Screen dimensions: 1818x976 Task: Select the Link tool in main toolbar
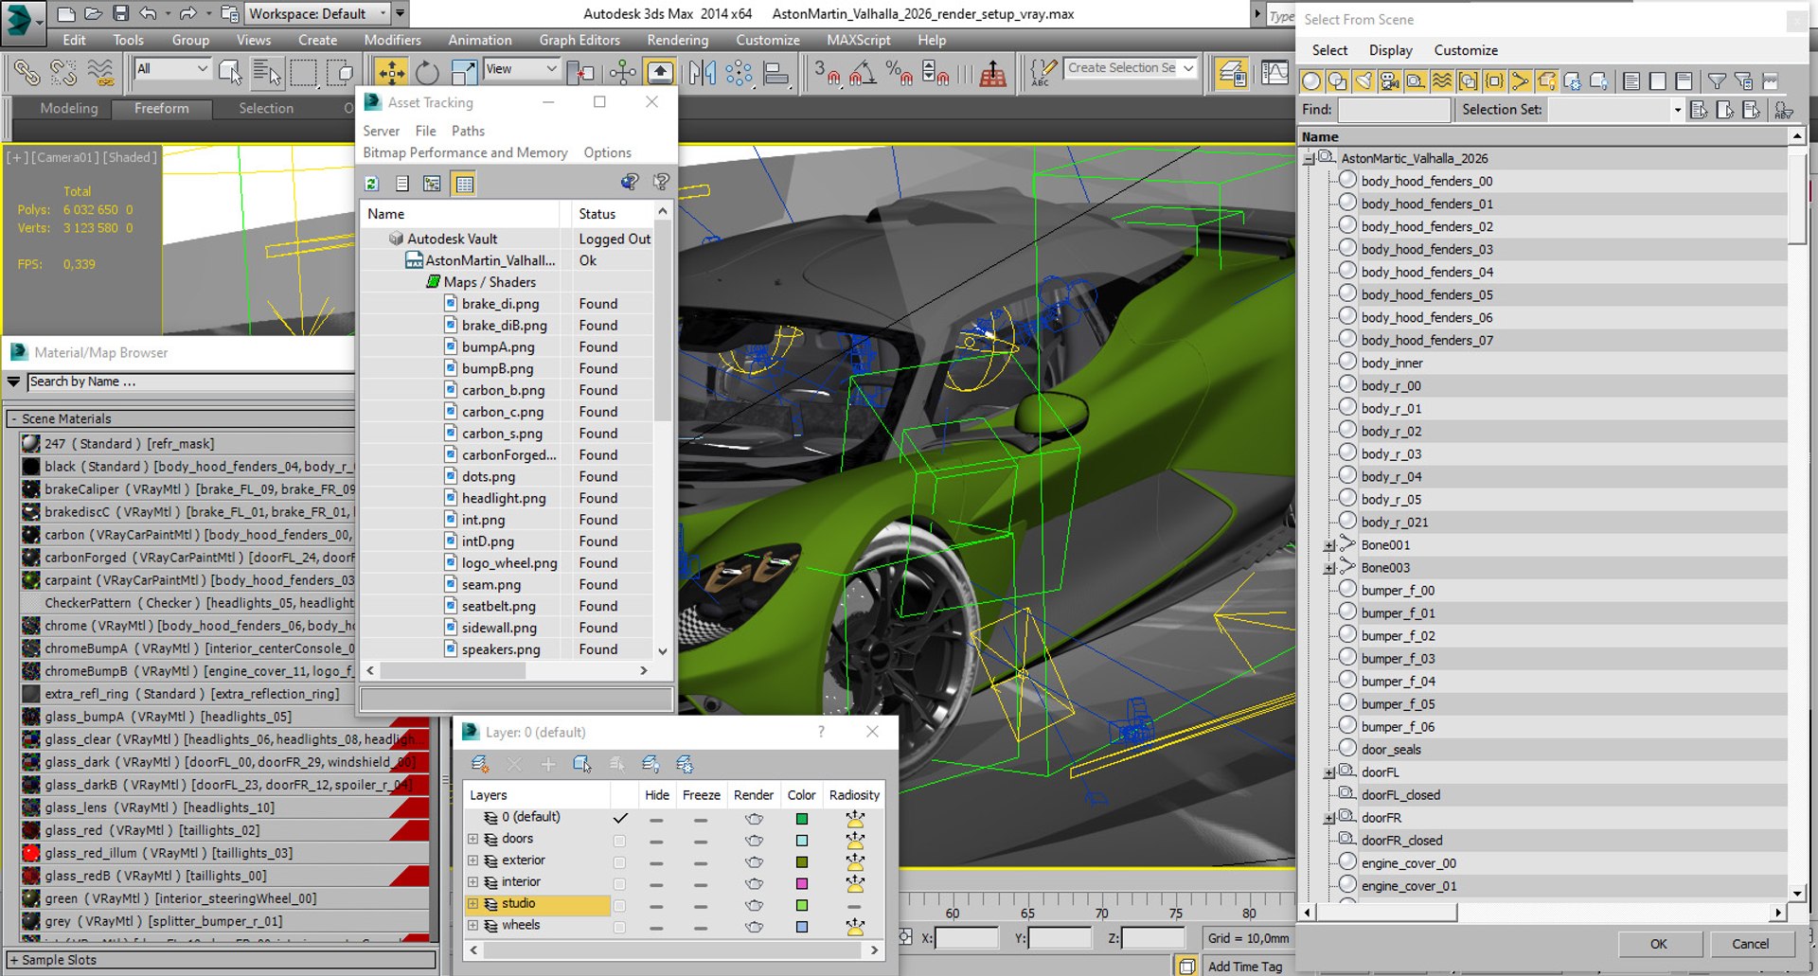pyautogui.click(x=27, y=72)
